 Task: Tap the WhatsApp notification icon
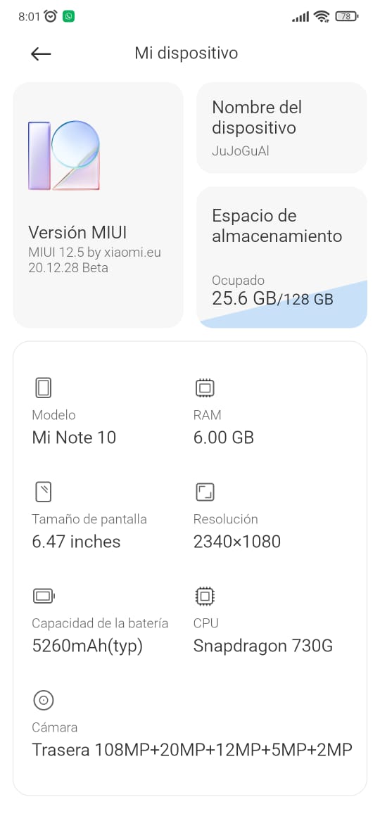tap(68, 17)
